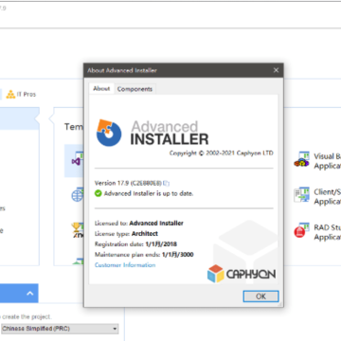Click 'Licensed to: Advanced Installer' text
This screenshot has width=341, height=341.
pos(139,224)
